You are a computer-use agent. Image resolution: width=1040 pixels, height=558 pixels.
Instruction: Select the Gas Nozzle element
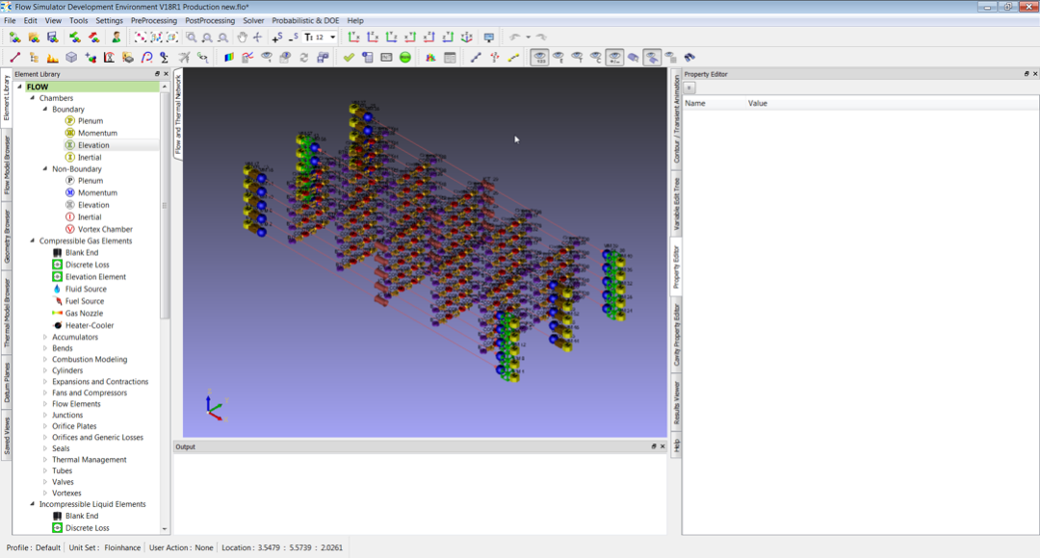coord(84,314)
